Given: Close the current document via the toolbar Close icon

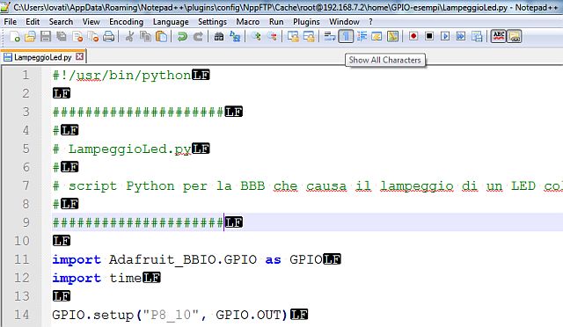Looking at the screenshot, I should coord(77,36).
